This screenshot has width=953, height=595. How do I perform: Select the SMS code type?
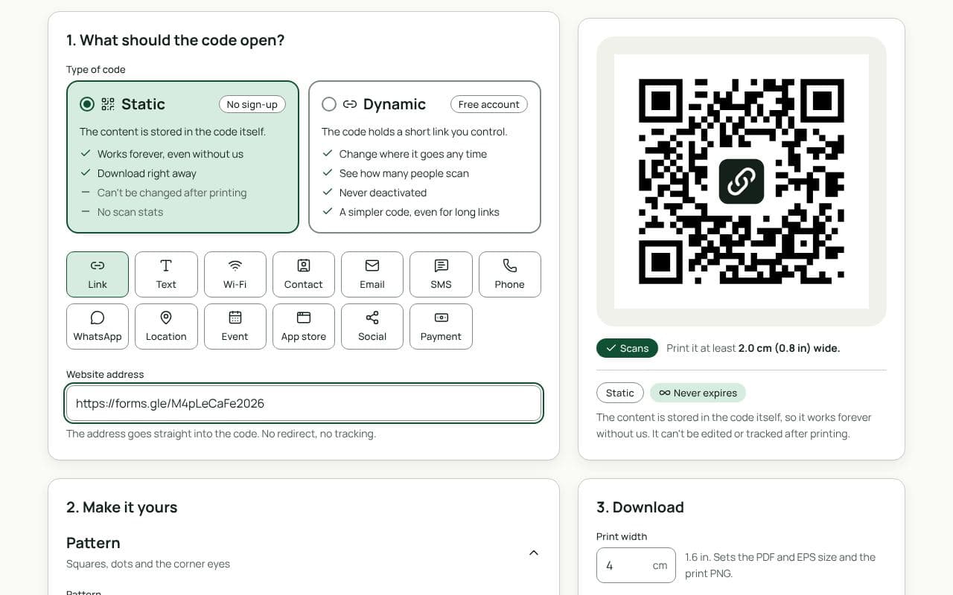coord(441,274)
